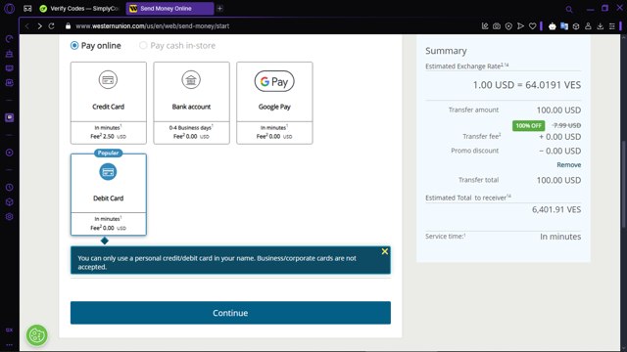Choose the Google Pay payment option

click(274, 103)
